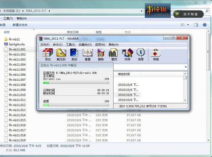Screen dimensions: 212x157
Task: Click the WinRAR title bar books icon
Action: tap(41, 39)
